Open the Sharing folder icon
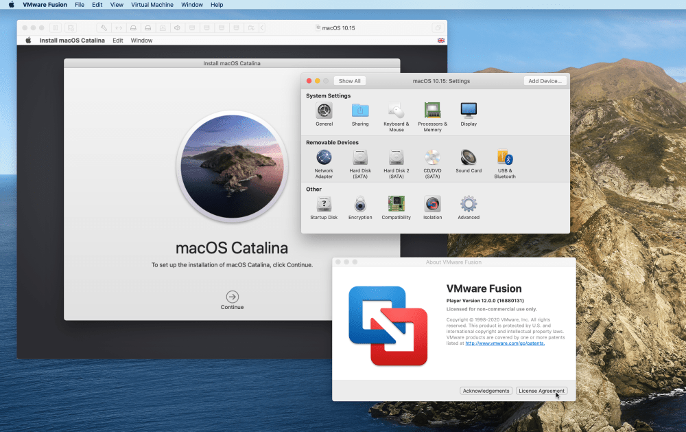 click(x=359, y=111)
